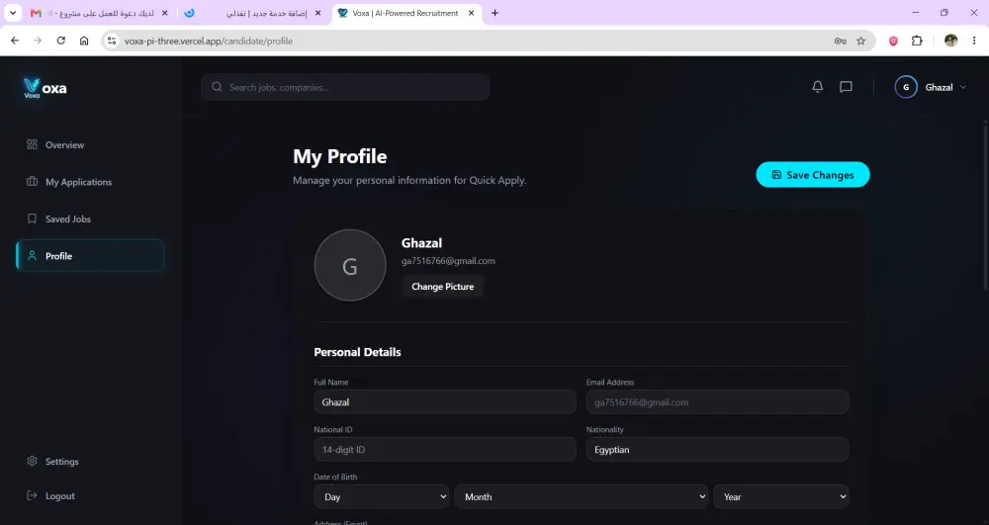
Task: Open Settings from sidebar
Action: [90, 461]
